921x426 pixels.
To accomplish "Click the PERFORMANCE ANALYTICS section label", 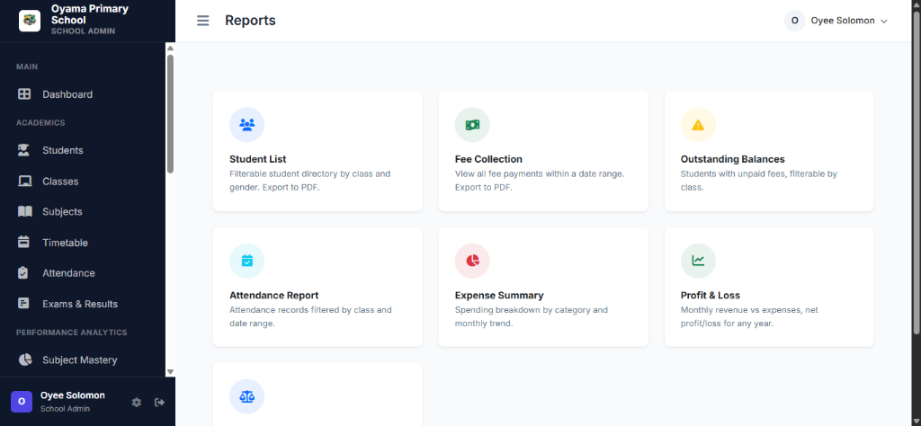I will click(72, 333).
